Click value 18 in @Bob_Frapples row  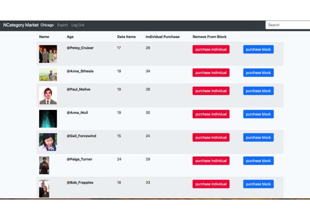119,182
